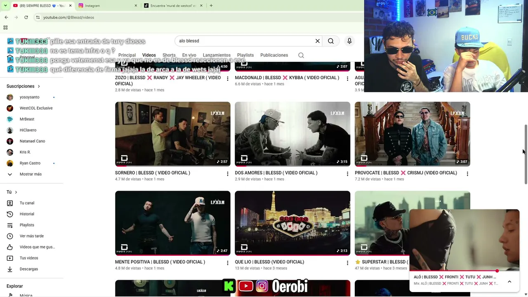Screen dimensions: 528x297
Task: Search within the Blessd channel
Action: coord(301,55)
